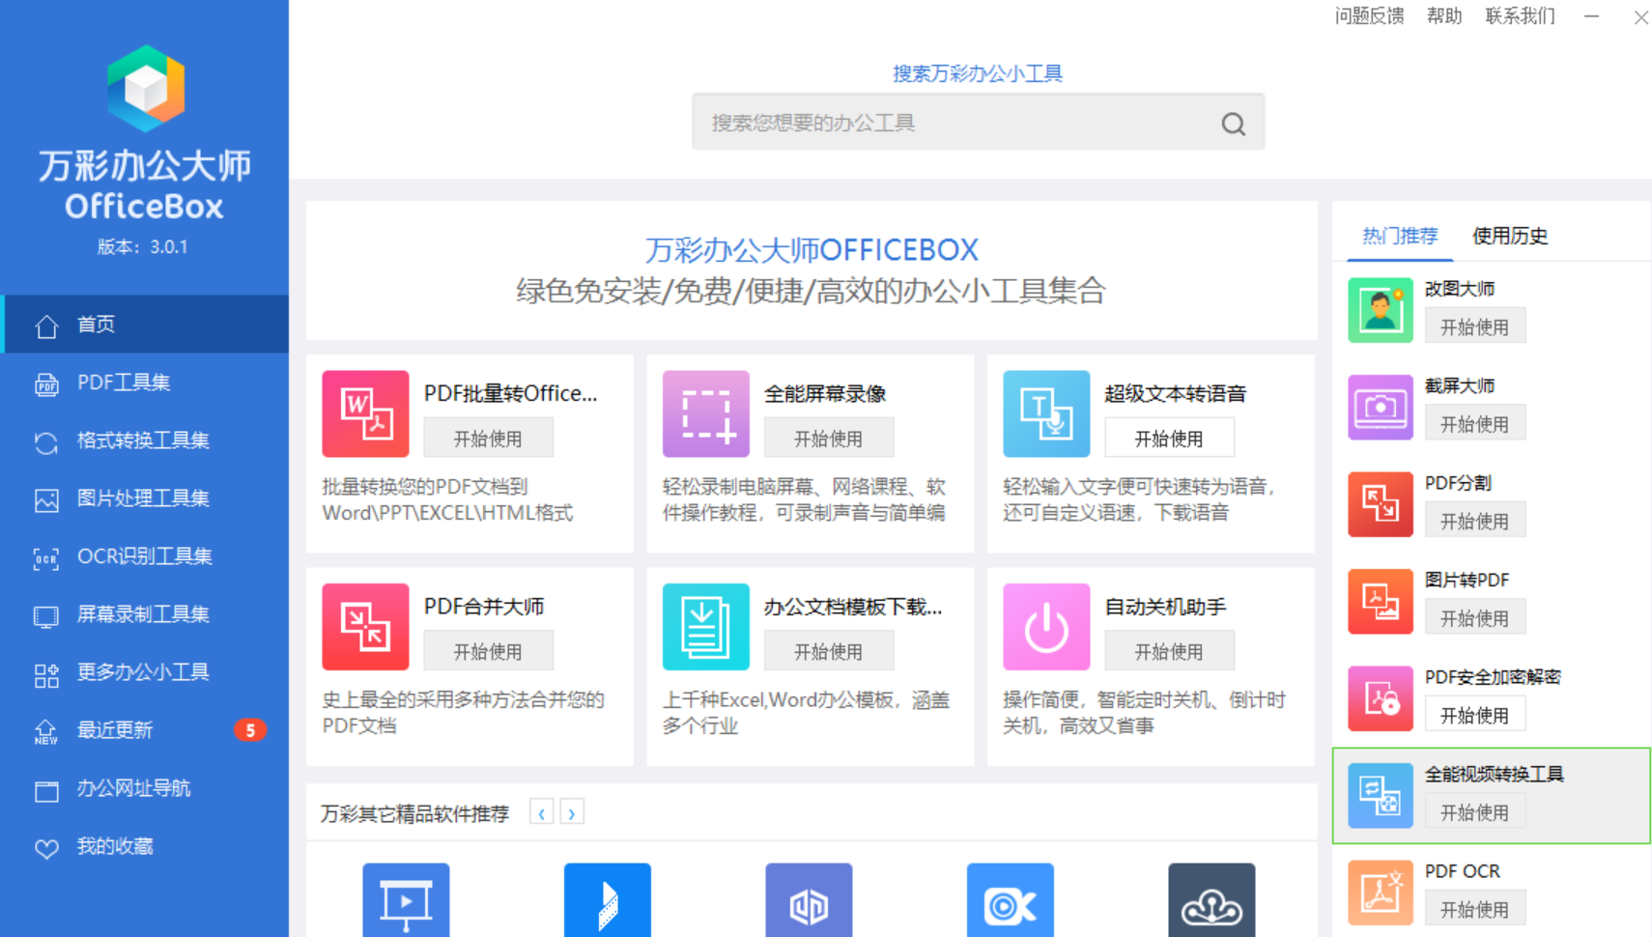Viewport: 1652px width, 937px height.
Task: Click the 全能视频转换工具 icon
Action: (x=1381, y=795)
